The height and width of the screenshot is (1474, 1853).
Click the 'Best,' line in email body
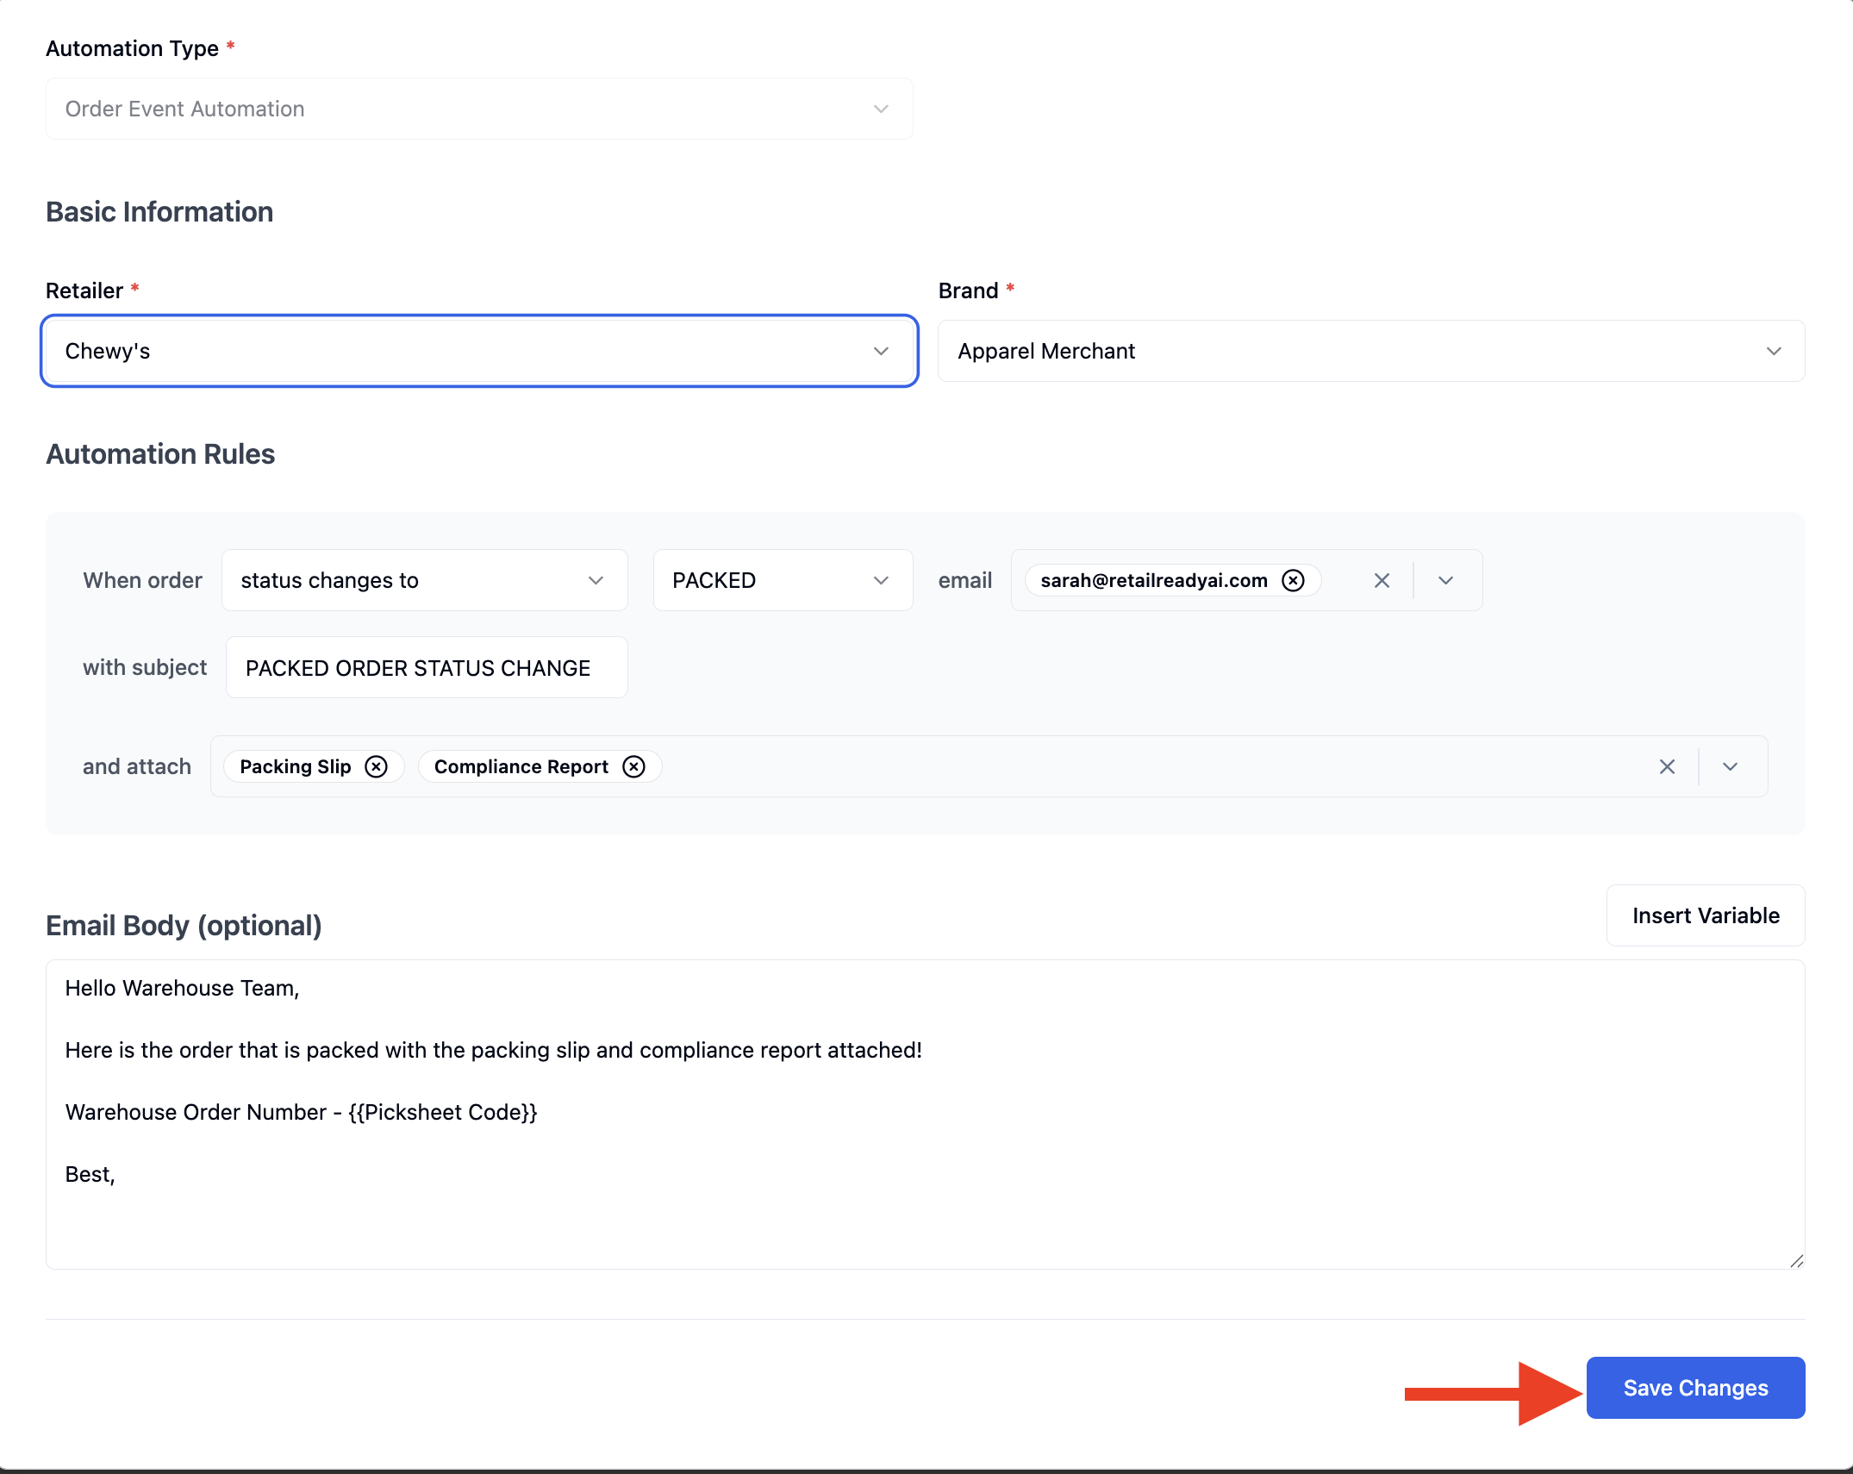click(x=90, y=1174)
